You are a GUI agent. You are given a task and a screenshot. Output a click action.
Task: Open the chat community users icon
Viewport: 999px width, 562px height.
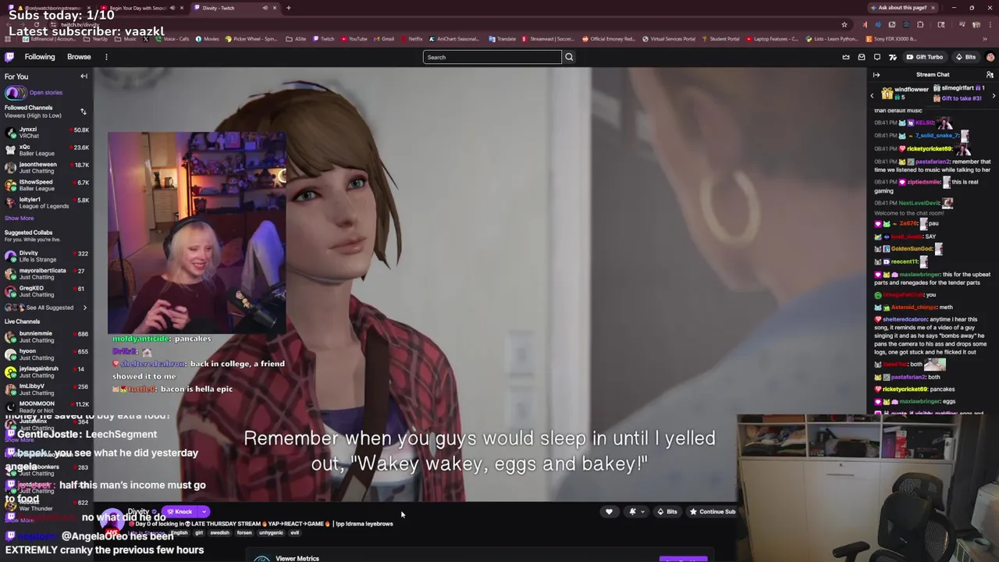coord(990,75)
